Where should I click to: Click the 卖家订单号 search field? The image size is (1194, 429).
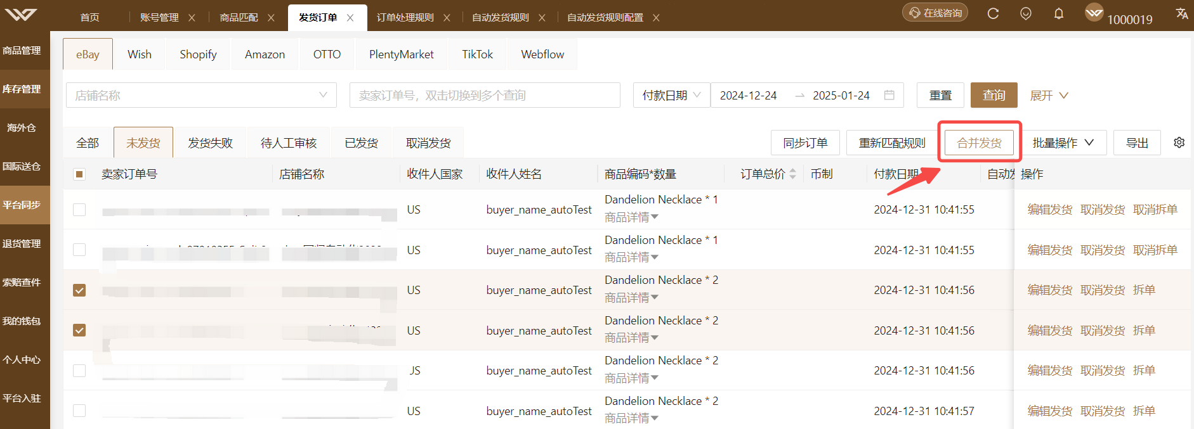coord(485,95)
